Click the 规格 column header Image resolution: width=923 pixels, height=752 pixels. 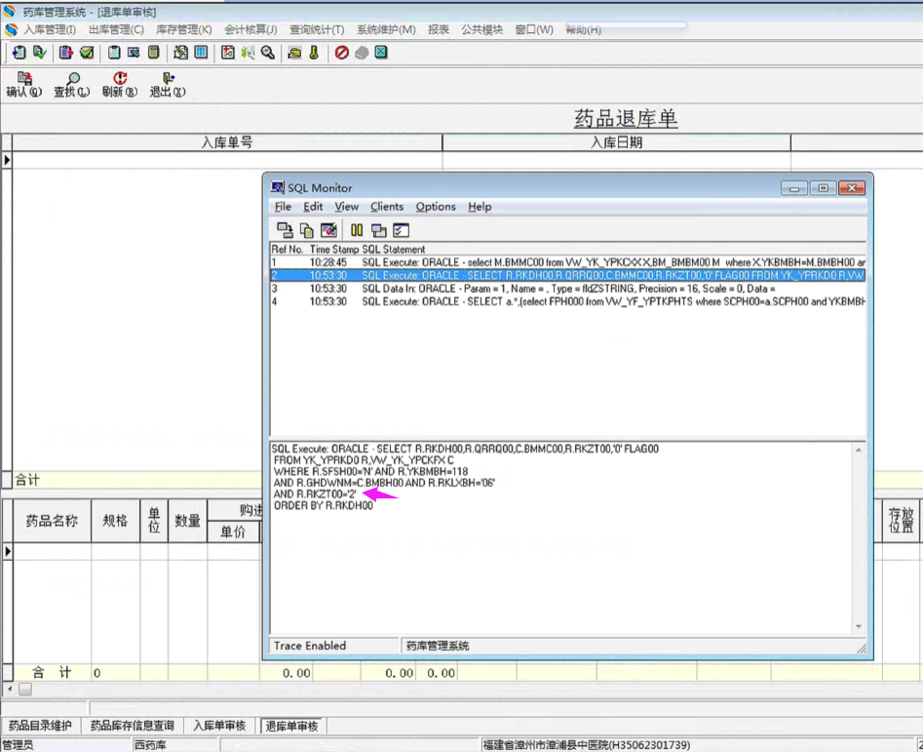tap(115, 521)
